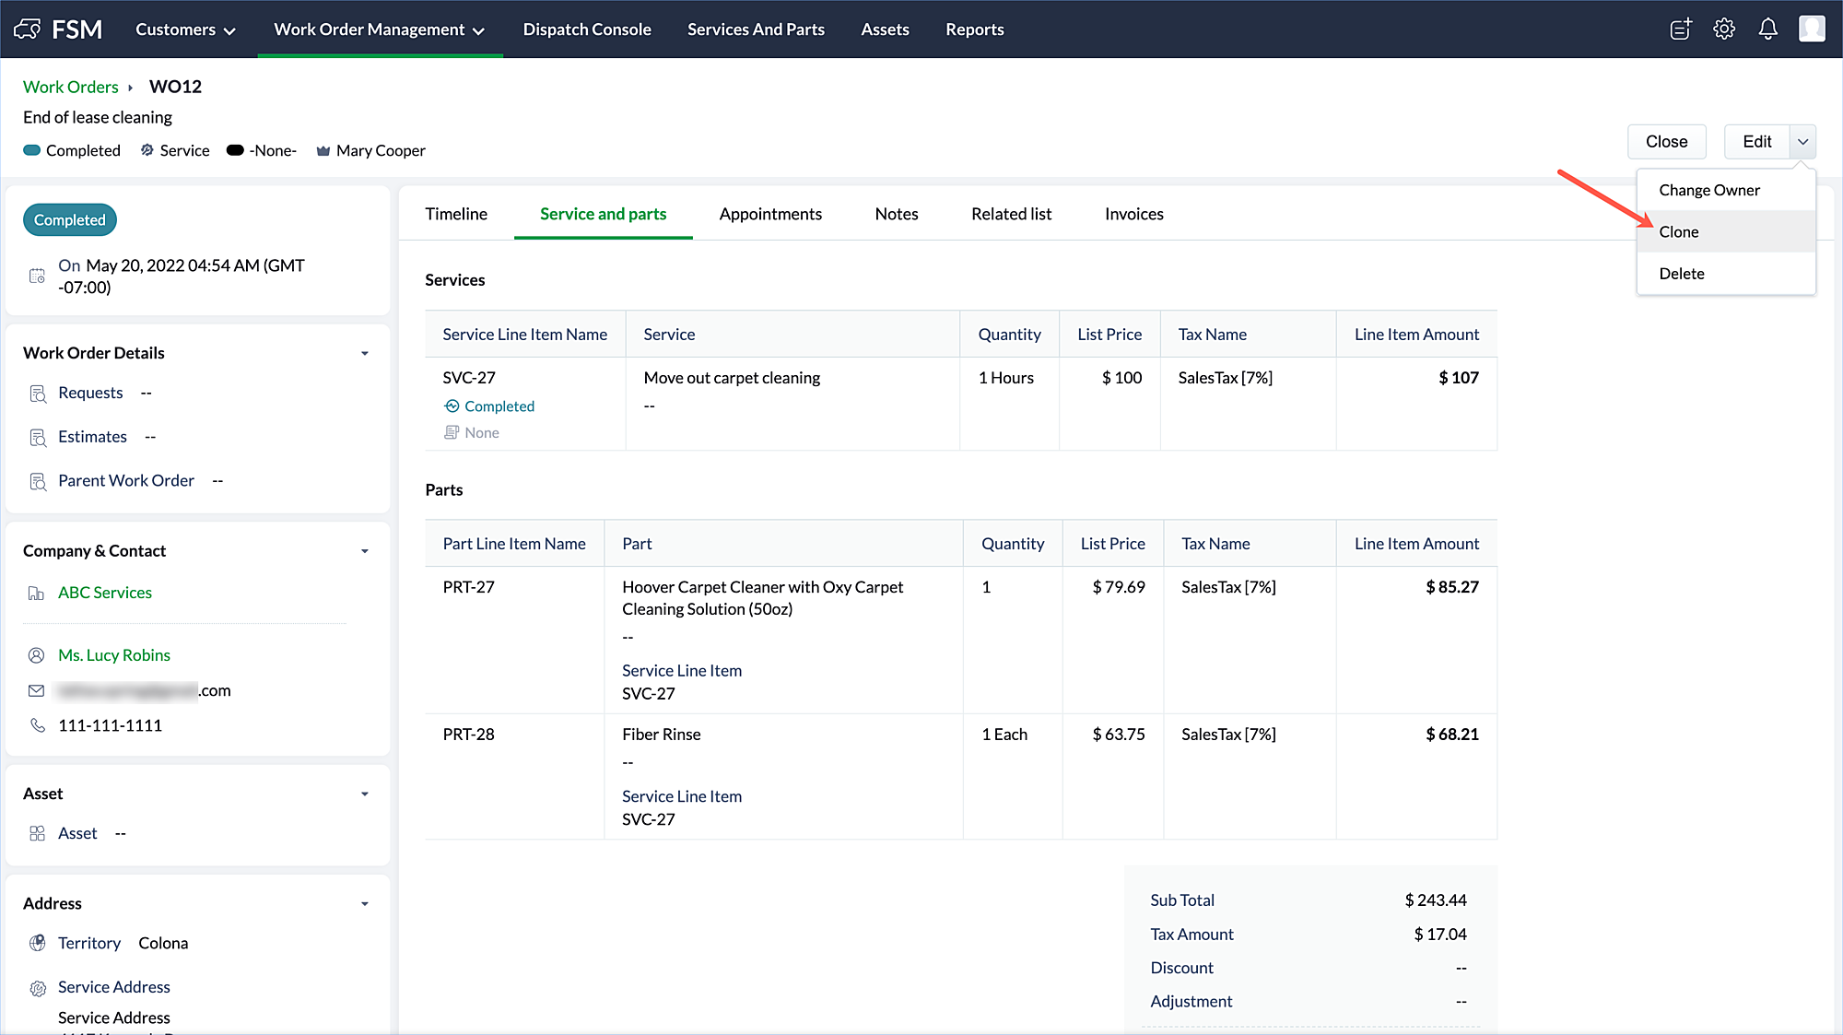The height and width of the screenshot is (1035, 1843).
Task: Click the FSM logo icon
Action: (x=28, y=29)
